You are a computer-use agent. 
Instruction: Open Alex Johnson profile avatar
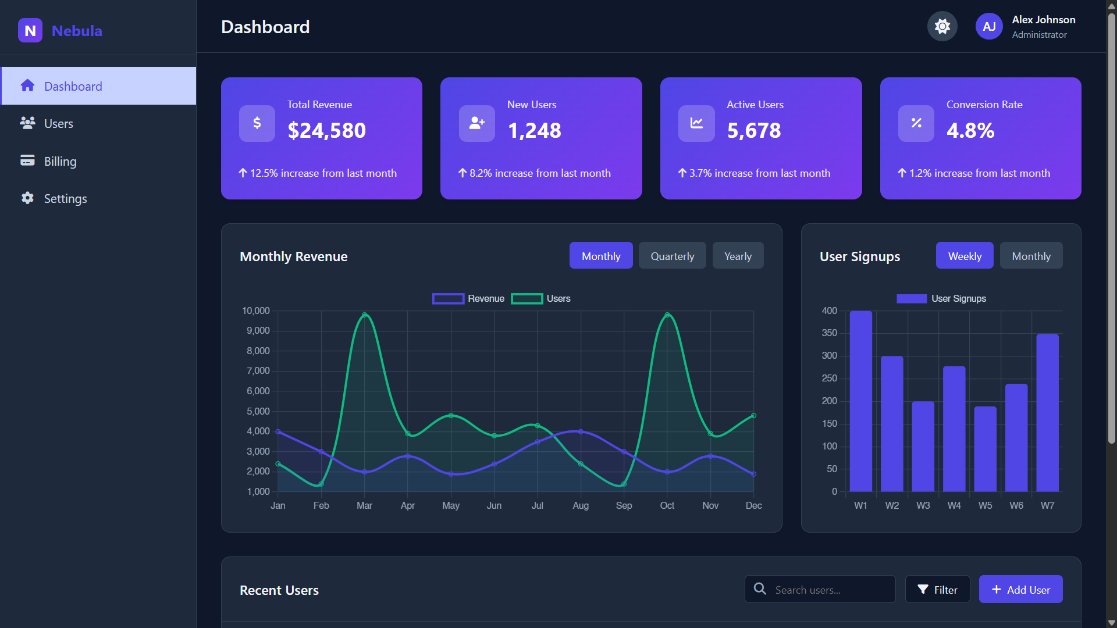(x=988, y=26)
